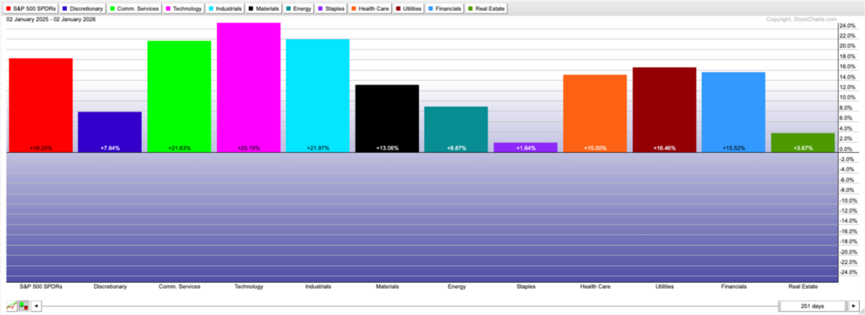
Task: Click the olive green Real Estate bar
Action: pyautogui.click(x=803, y=143)
